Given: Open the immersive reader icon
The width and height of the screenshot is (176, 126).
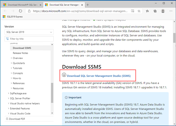Looking at the screenshot, I should coord(133,11).
